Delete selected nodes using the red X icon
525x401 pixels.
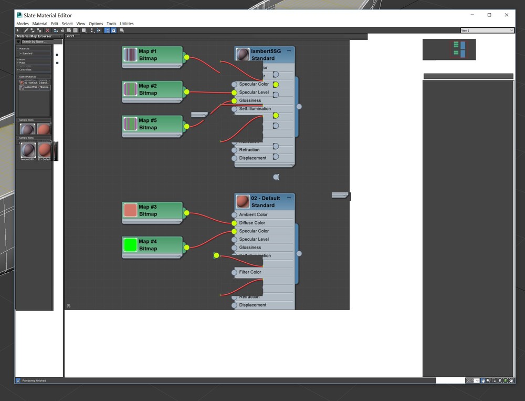pos(47,30)
